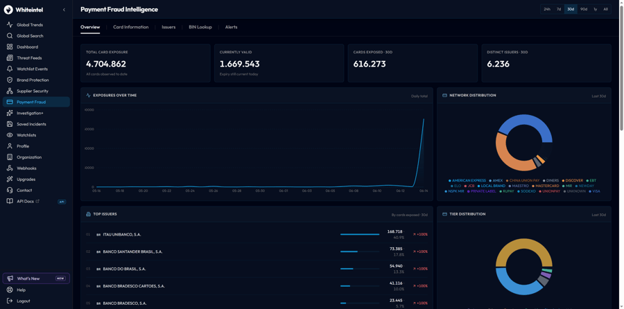The width and height of the screenshot is (624, 309).
Task: Open Help at the sidebar bottom
Action: [36, 290]
